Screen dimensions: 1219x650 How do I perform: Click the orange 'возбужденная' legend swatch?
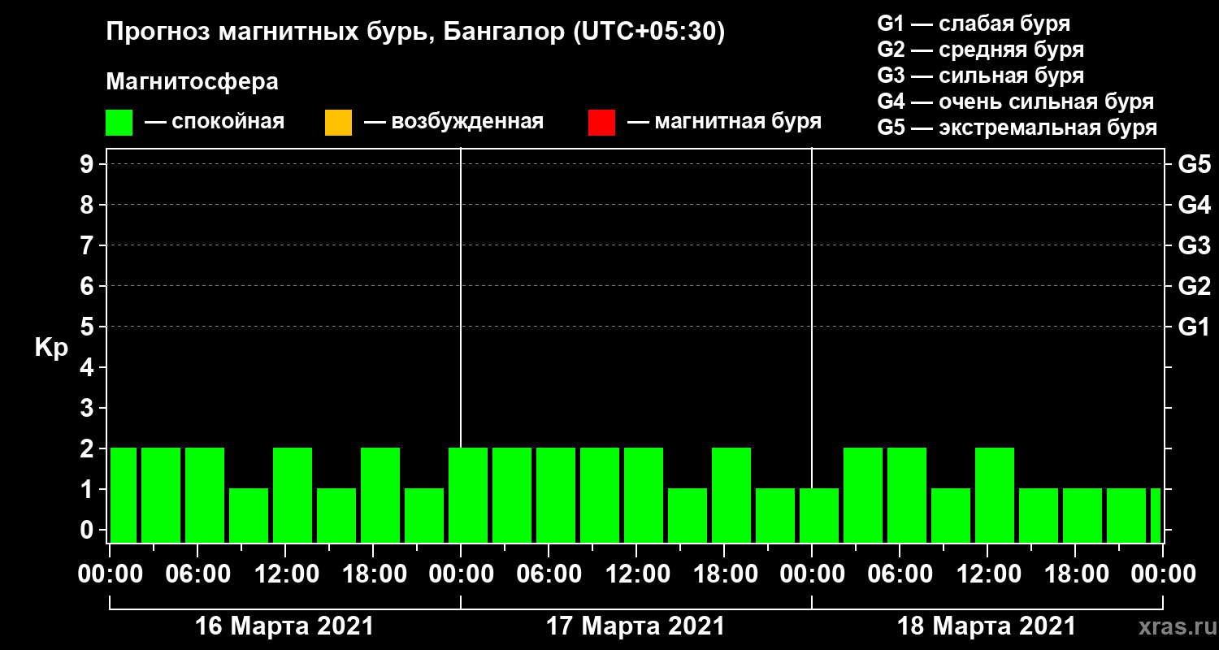point(338,123)
